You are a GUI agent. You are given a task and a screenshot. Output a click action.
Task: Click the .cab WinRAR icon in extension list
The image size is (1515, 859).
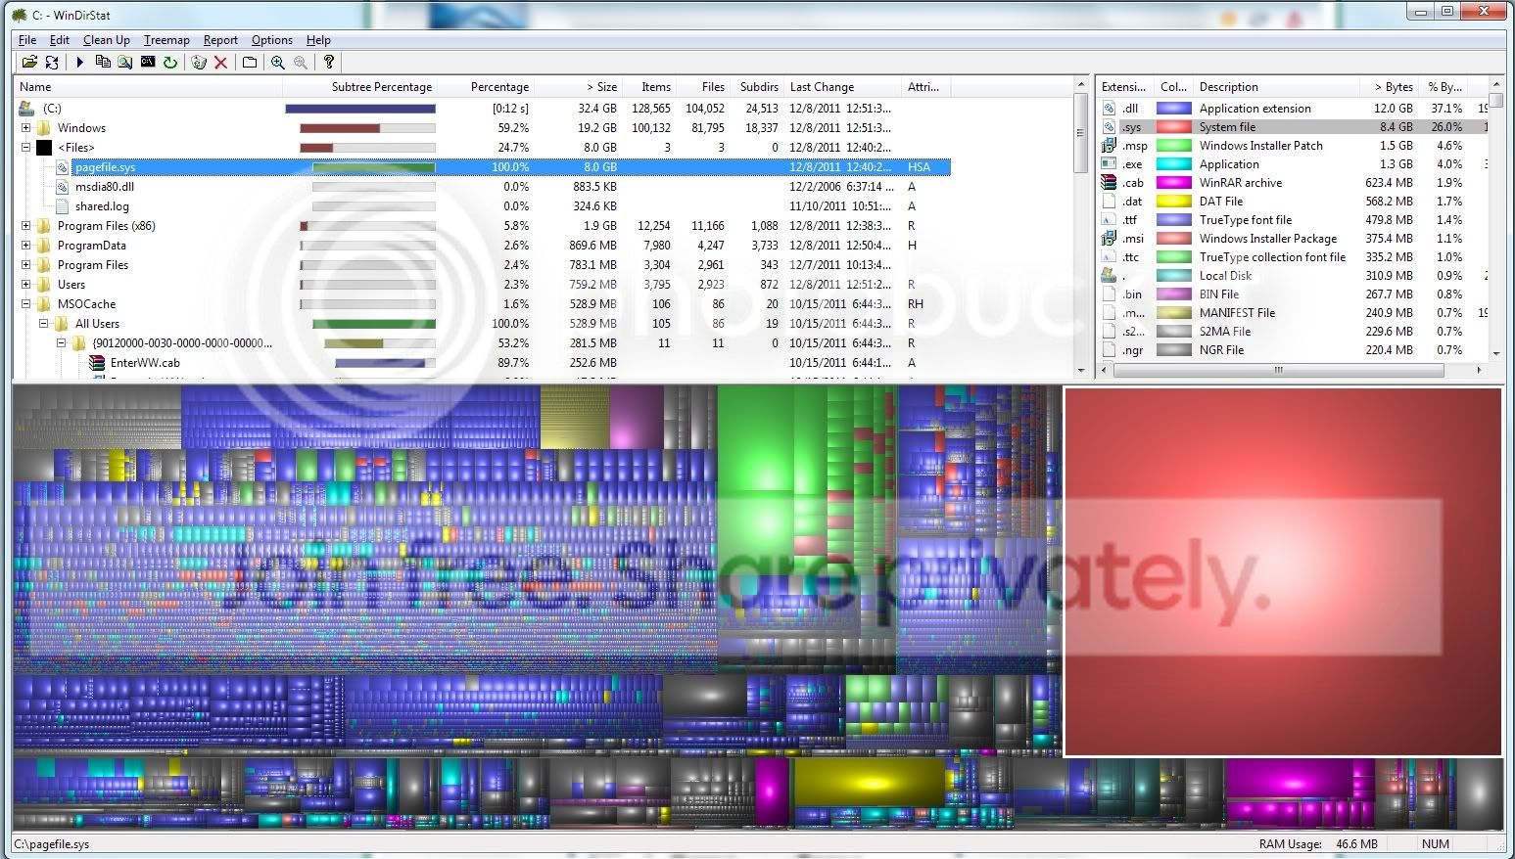[1109, 183]
